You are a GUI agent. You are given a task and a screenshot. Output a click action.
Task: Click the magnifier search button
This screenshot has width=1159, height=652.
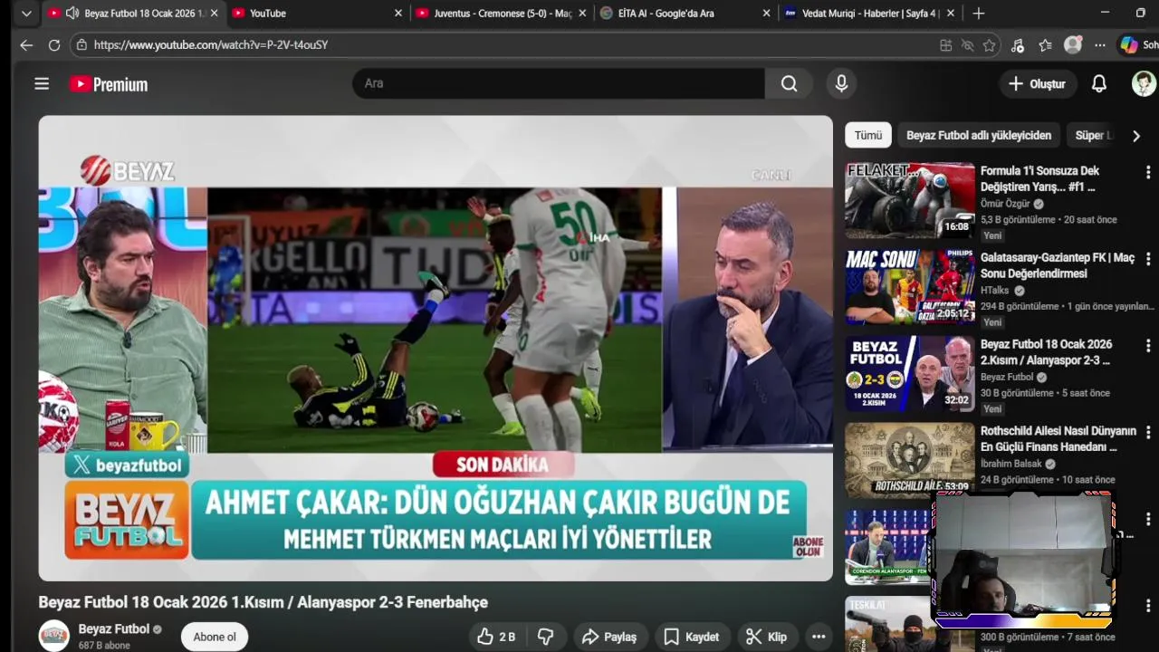790,83
